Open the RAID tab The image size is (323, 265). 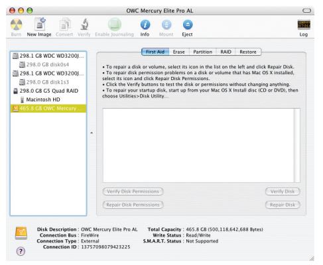click(x=226, y=52)
